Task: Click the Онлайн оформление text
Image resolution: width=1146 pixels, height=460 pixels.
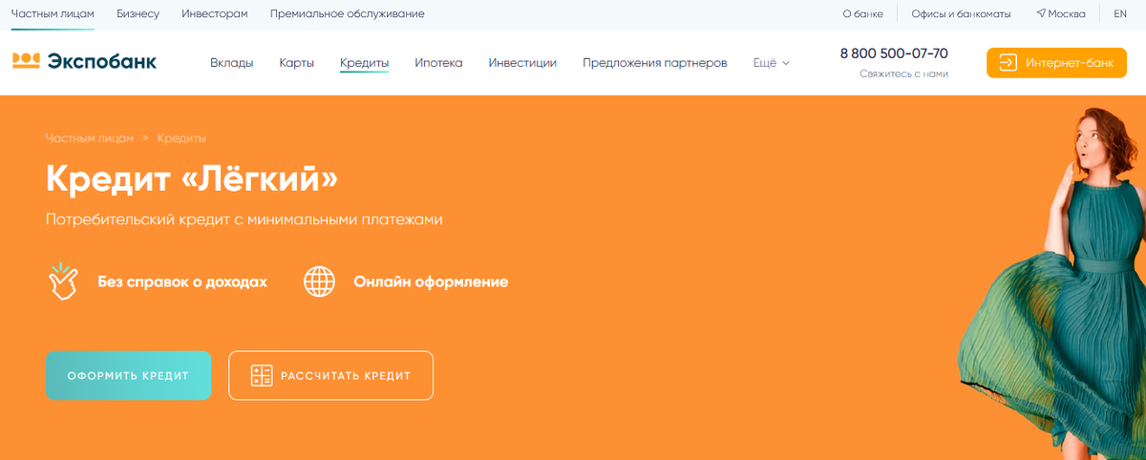Action: coord(431,282)
